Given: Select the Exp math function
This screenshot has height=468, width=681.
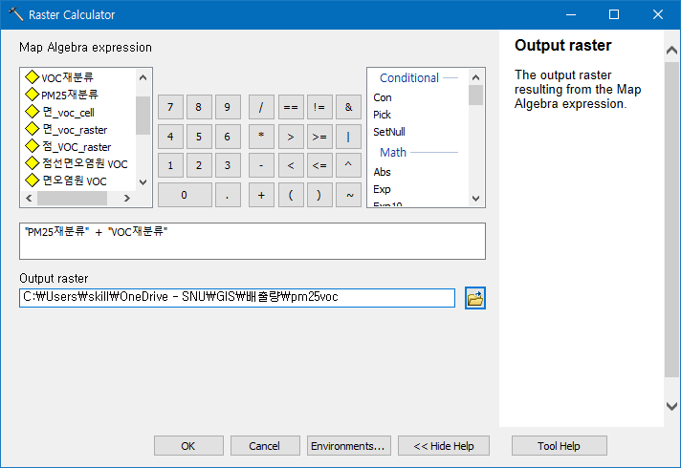Looking at the screenshot, I should click(x=382, y=189).
